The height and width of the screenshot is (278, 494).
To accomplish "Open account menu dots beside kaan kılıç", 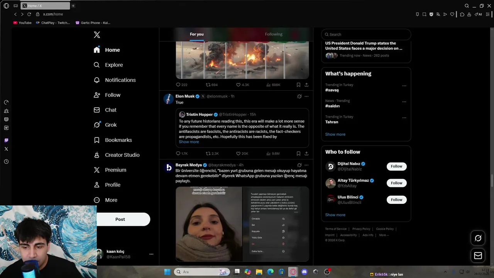I will click(x=151, y=254).
